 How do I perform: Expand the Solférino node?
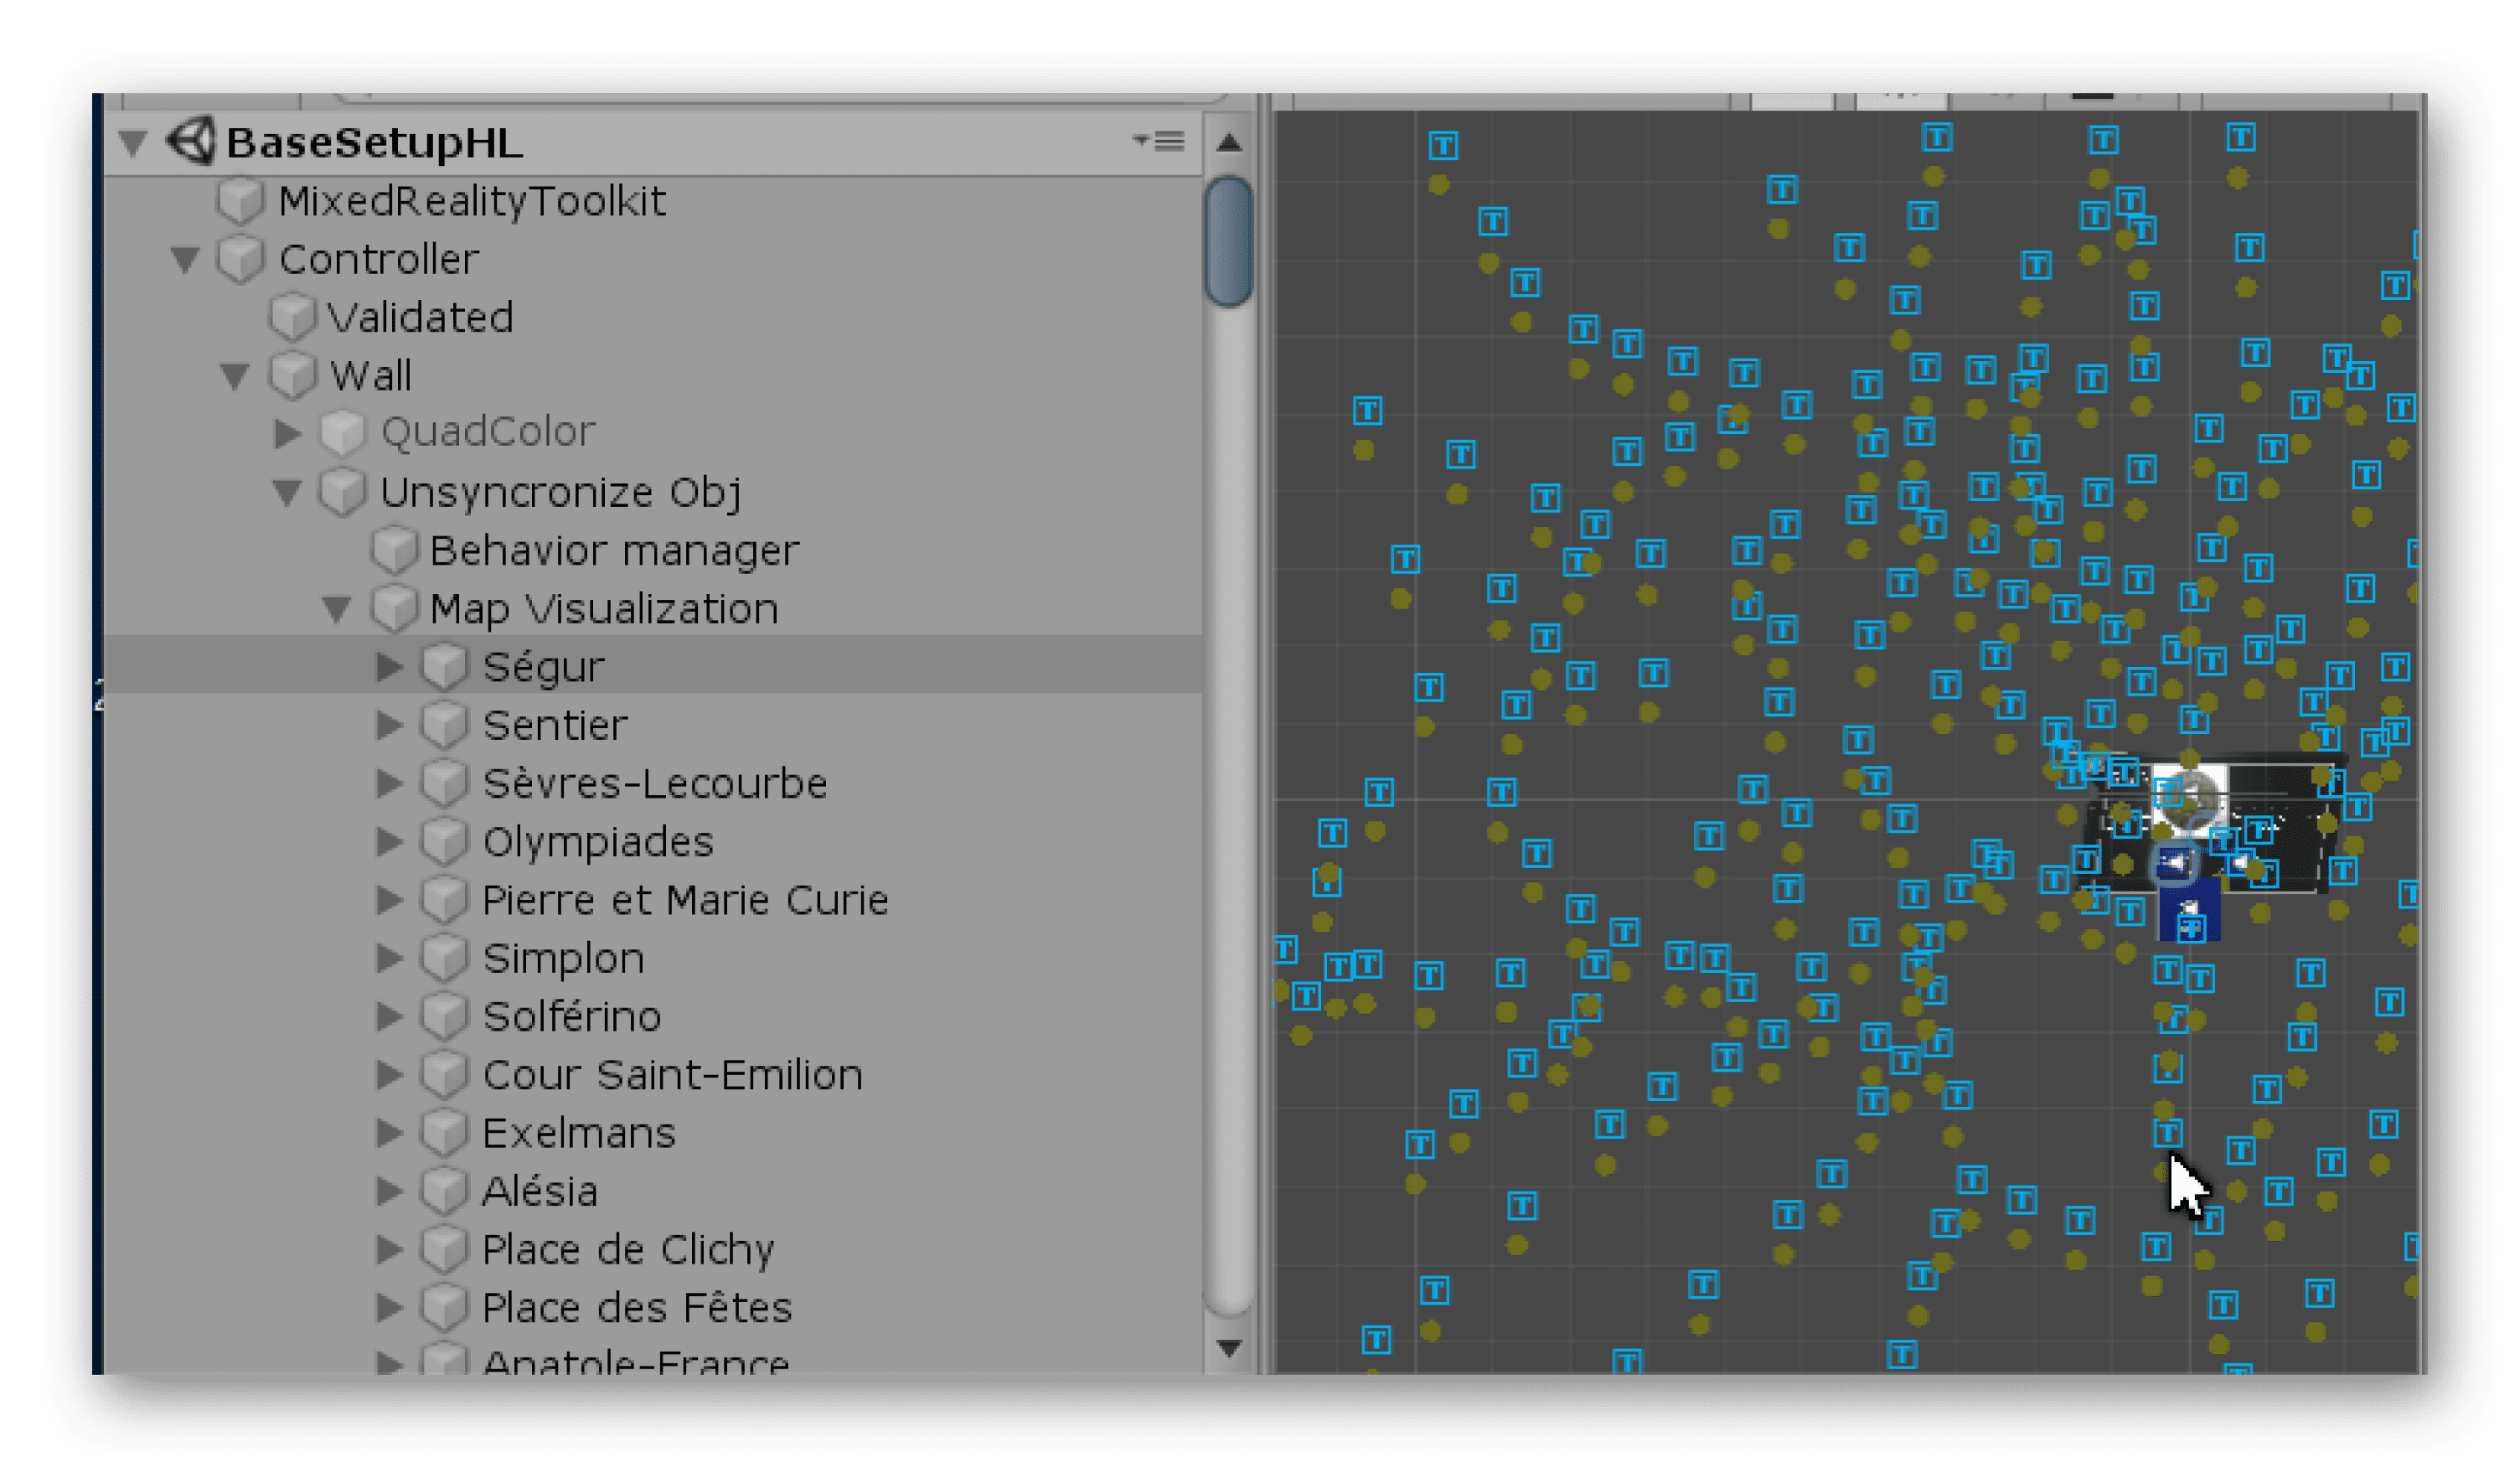(x=390, y=1016)
